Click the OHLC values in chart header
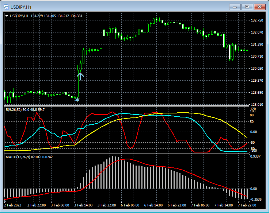270x213 pixels. (57, 16)
